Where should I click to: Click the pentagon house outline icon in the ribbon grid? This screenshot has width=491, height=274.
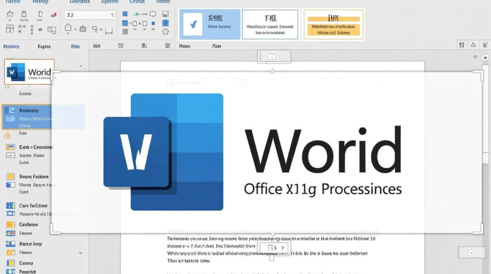[x=165, y=32]
